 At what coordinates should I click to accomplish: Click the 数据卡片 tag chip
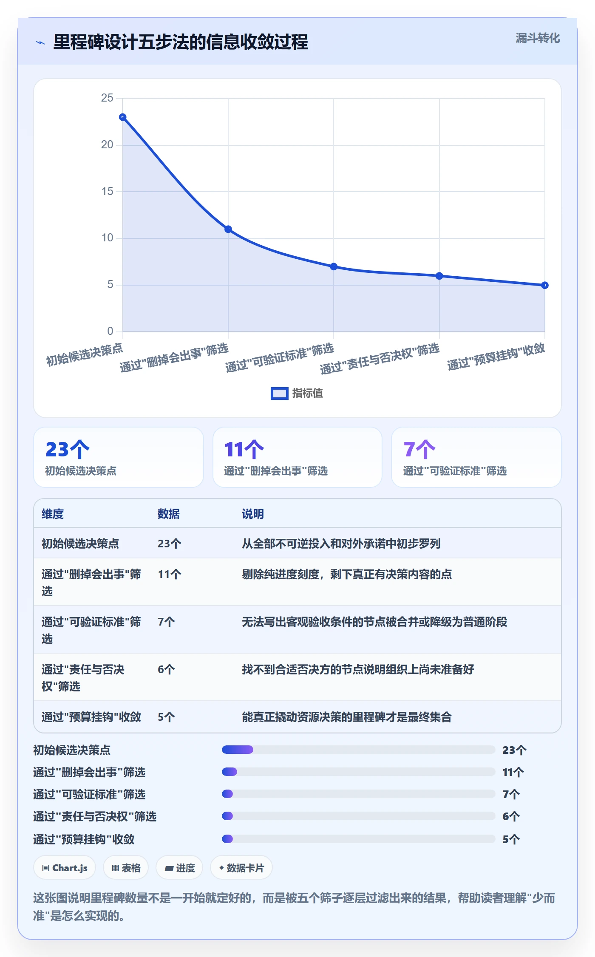click(241, 868)
